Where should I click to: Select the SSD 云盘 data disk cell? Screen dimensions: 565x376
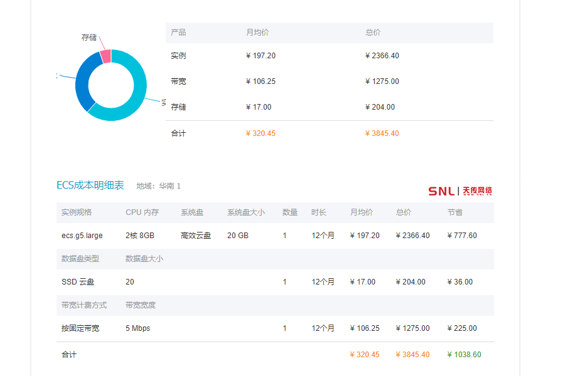[78, 282]
